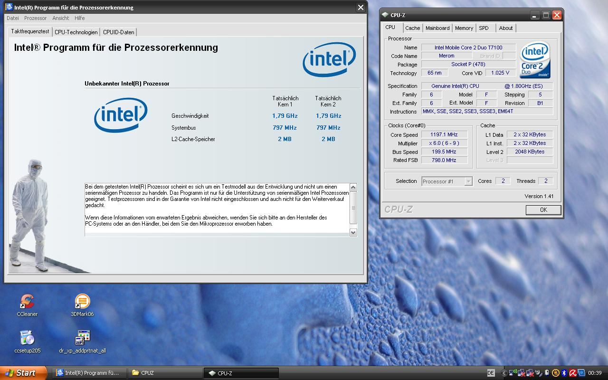Switch to the CPU-Technologien tab
Screen dimensions: 608x380
coord(76,32)
